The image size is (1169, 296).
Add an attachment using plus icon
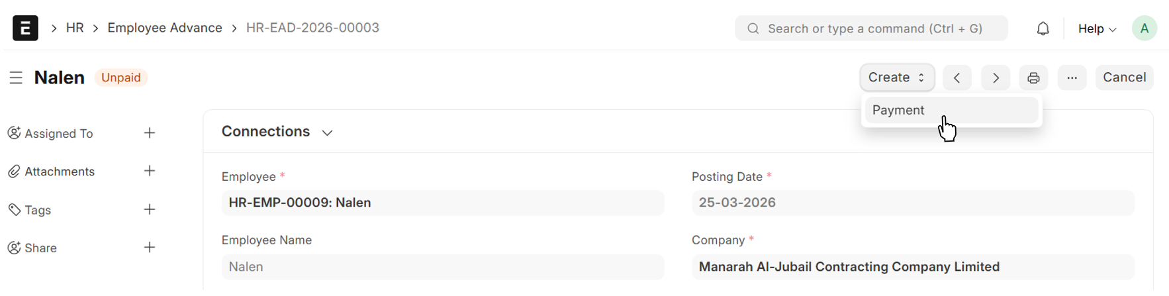(x=150, y=171)
